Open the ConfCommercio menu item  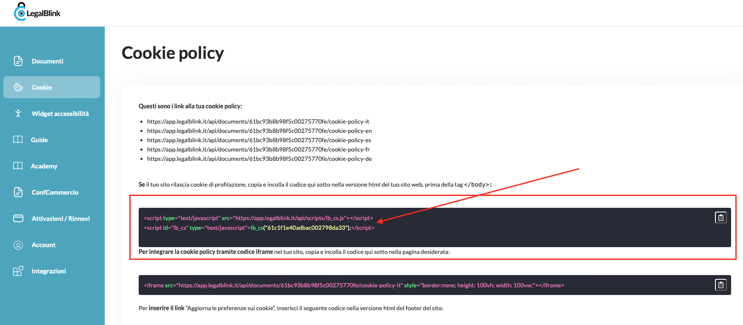point(55,192)
